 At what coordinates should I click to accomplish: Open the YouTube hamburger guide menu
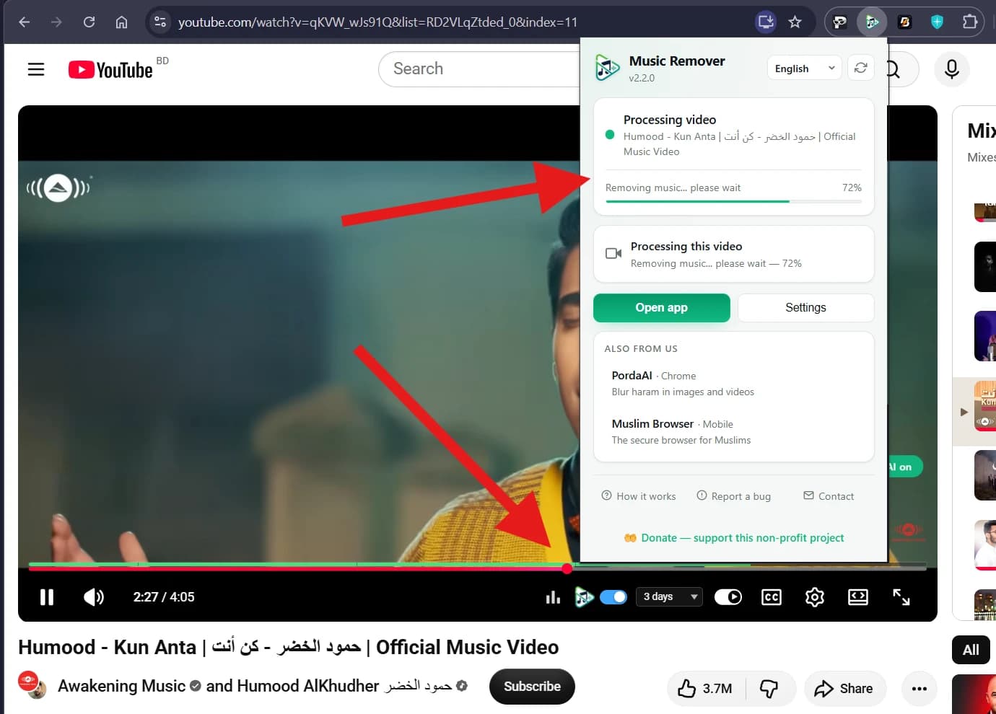tap(36, 69)
